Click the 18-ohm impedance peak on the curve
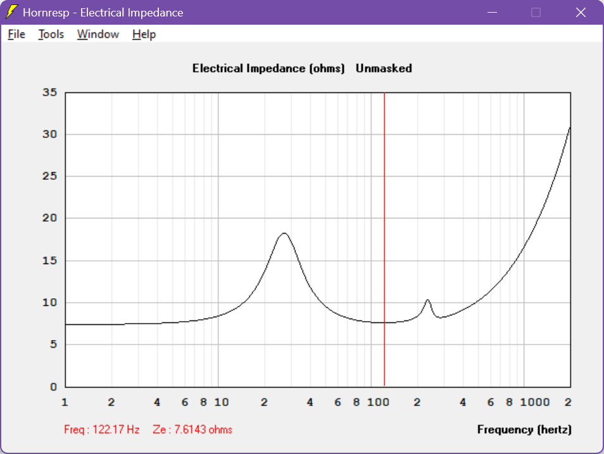The height and width of the screenshot is (454, 604). point(284,233)
